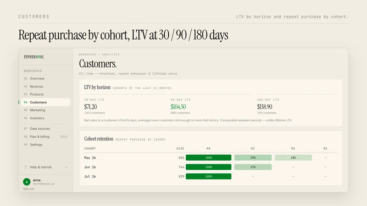Click the May 26 M1 29% bar
This screenshot has width=367, height=206.
253,157
